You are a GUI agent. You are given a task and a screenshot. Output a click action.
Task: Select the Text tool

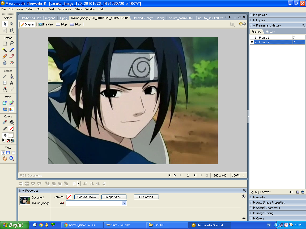pos(11,83)
